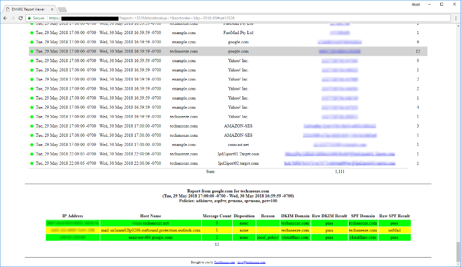Click green dot in AMAZON-SES row with count 3
461x267 pixels.
tap(32, 126)
